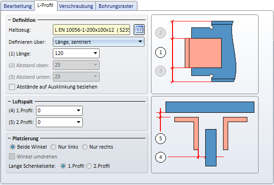
Task: Click the greyed circled 2 marker
Action: coord(160,33)
